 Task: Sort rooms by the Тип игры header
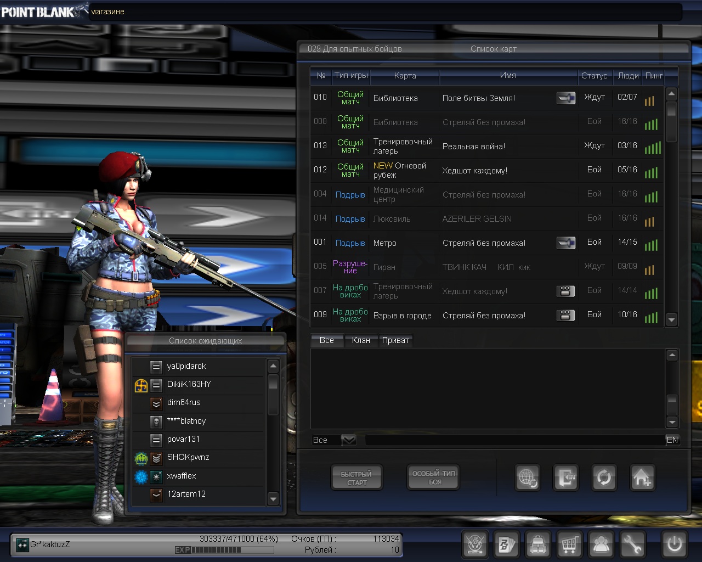pos(351,76)
